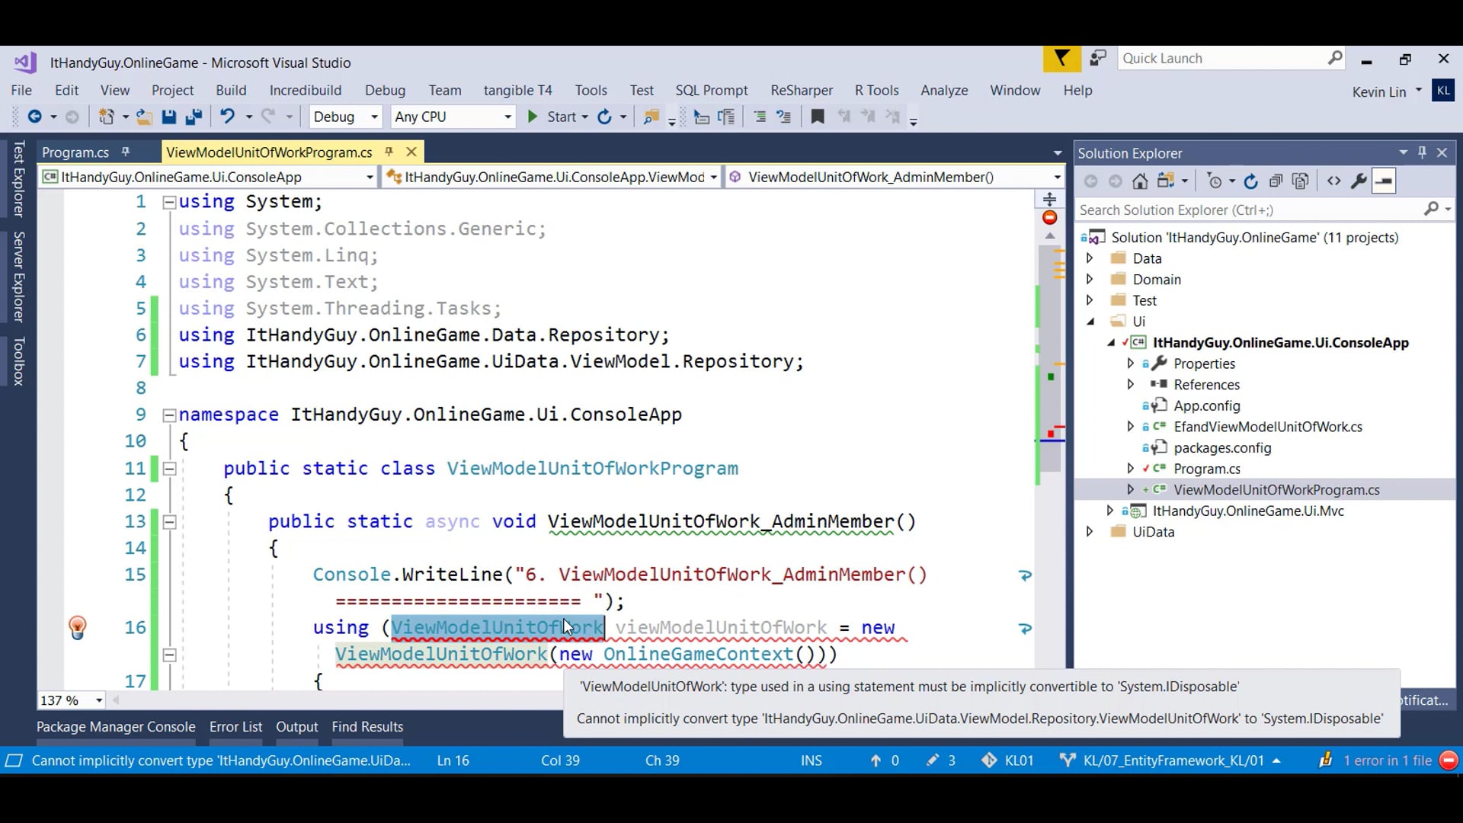
Task: Open the editor zoom level dropdown
Action: tap(99, 700)
